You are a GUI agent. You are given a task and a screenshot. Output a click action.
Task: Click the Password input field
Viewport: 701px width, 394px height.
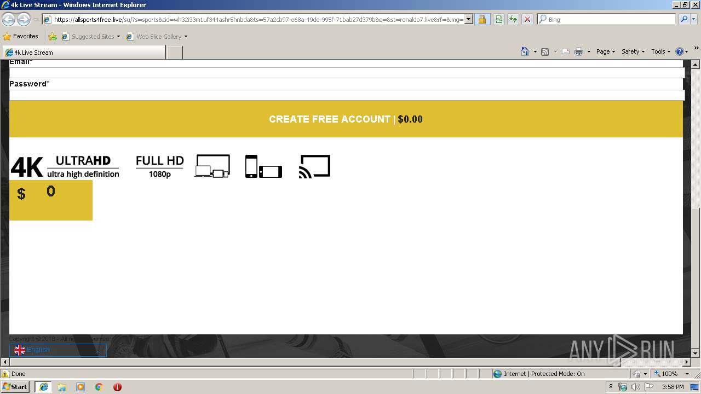347,95
